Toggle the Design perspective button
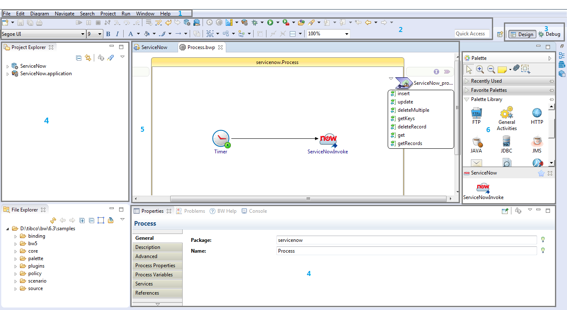This screenshot has width=567, height=310. tap(522, 34)
